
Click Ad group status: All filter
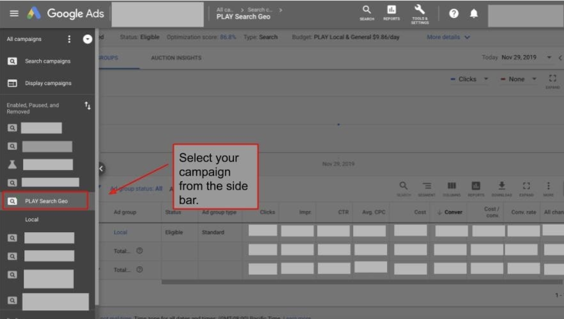(136, 189)
